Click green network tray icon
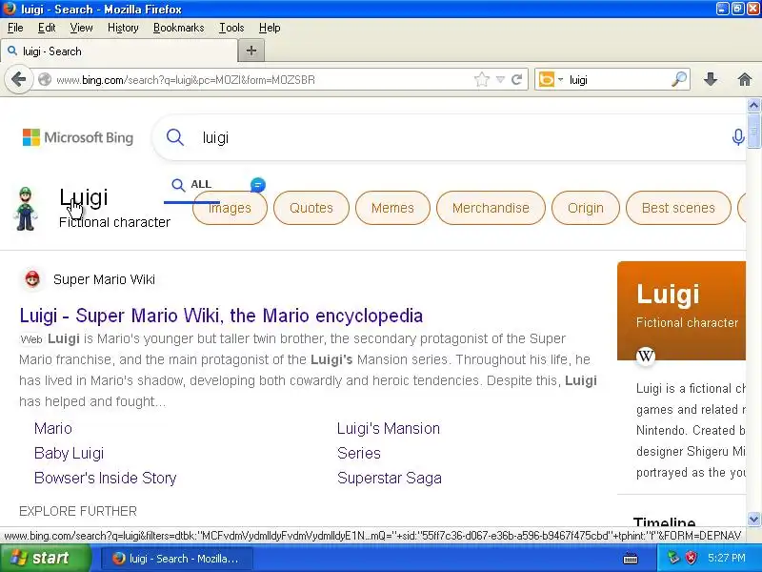The width and height of the screenshot is (762, 572). click(x=673, y=558)
